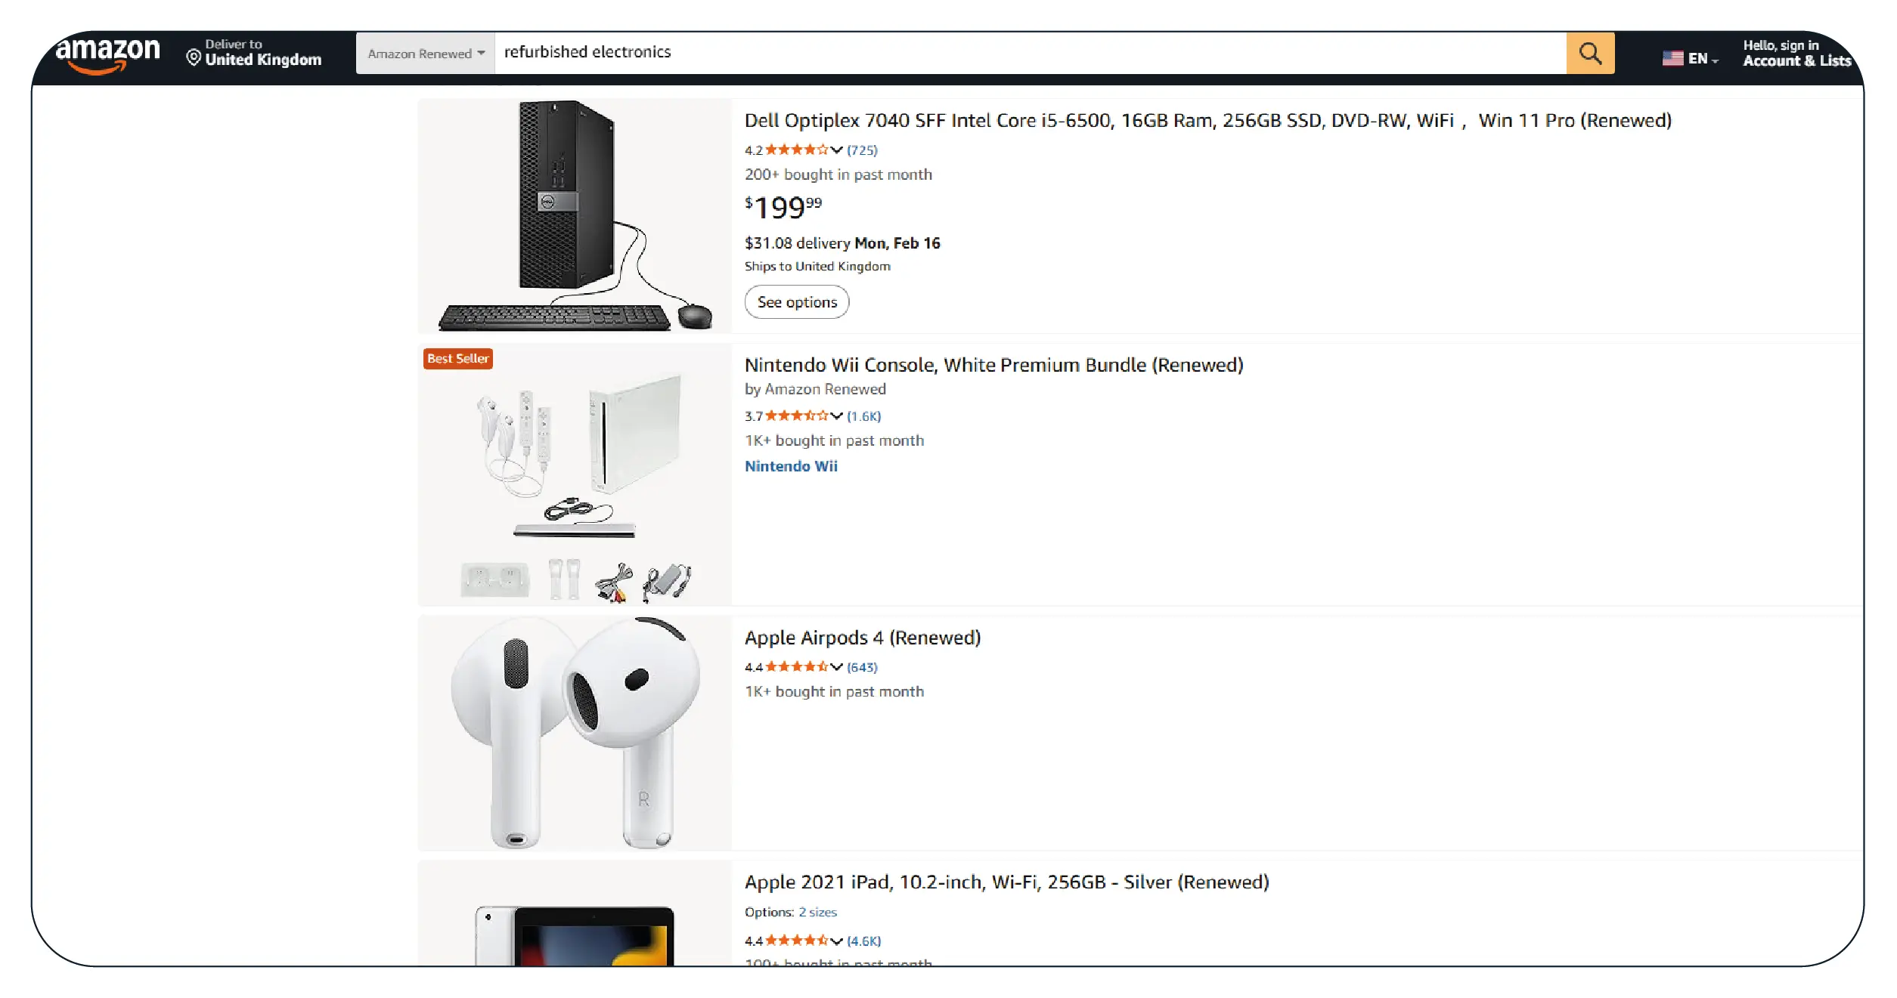Open the Apple Airpods product image

(575, 733)
